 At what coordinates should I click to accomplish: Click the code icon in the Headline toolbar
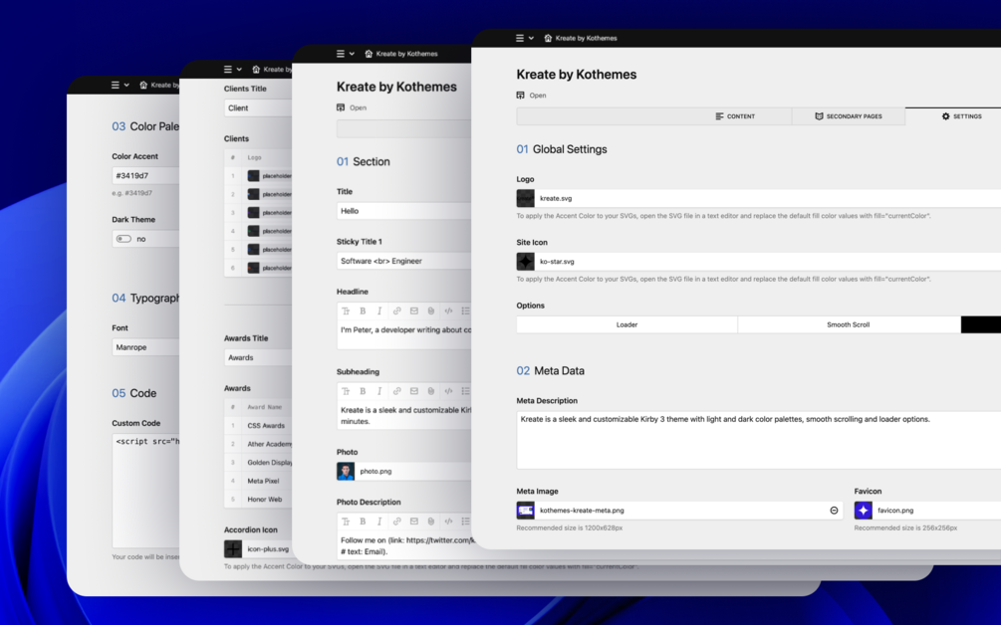click(x=448, y=312)
